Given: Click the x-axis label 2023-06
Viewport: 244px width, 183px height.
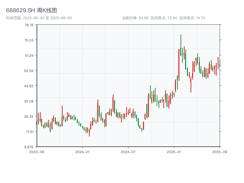Looking at the screenshot, I should 37,152.
